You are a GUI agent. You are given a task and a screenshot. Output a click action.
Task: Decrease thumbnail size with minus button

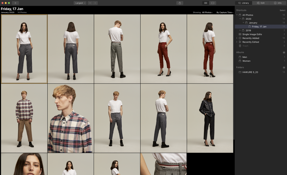(x=90, y=3)
